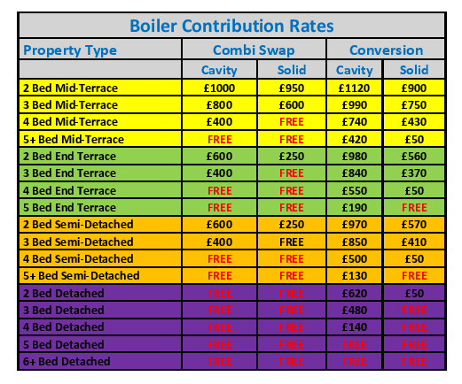Select the 2 Bed End Terrace row label

[100, 156]
